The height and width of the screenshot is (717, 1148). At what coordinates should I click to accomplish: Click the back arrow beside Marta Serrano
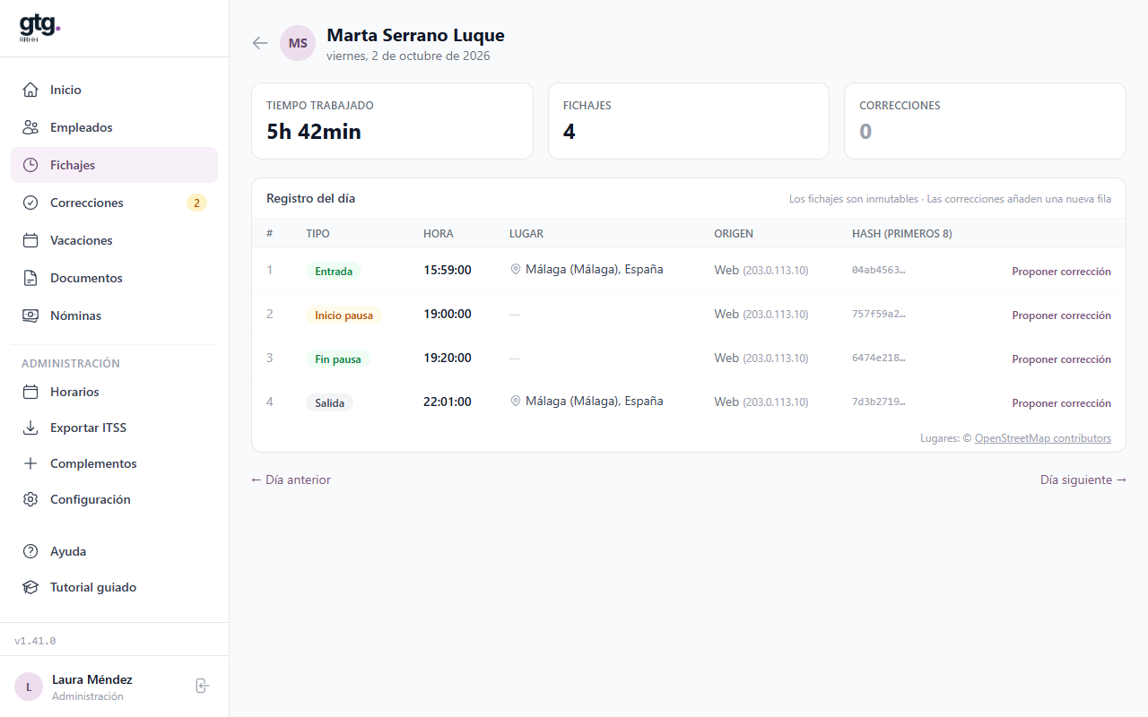tap(260, 43)
